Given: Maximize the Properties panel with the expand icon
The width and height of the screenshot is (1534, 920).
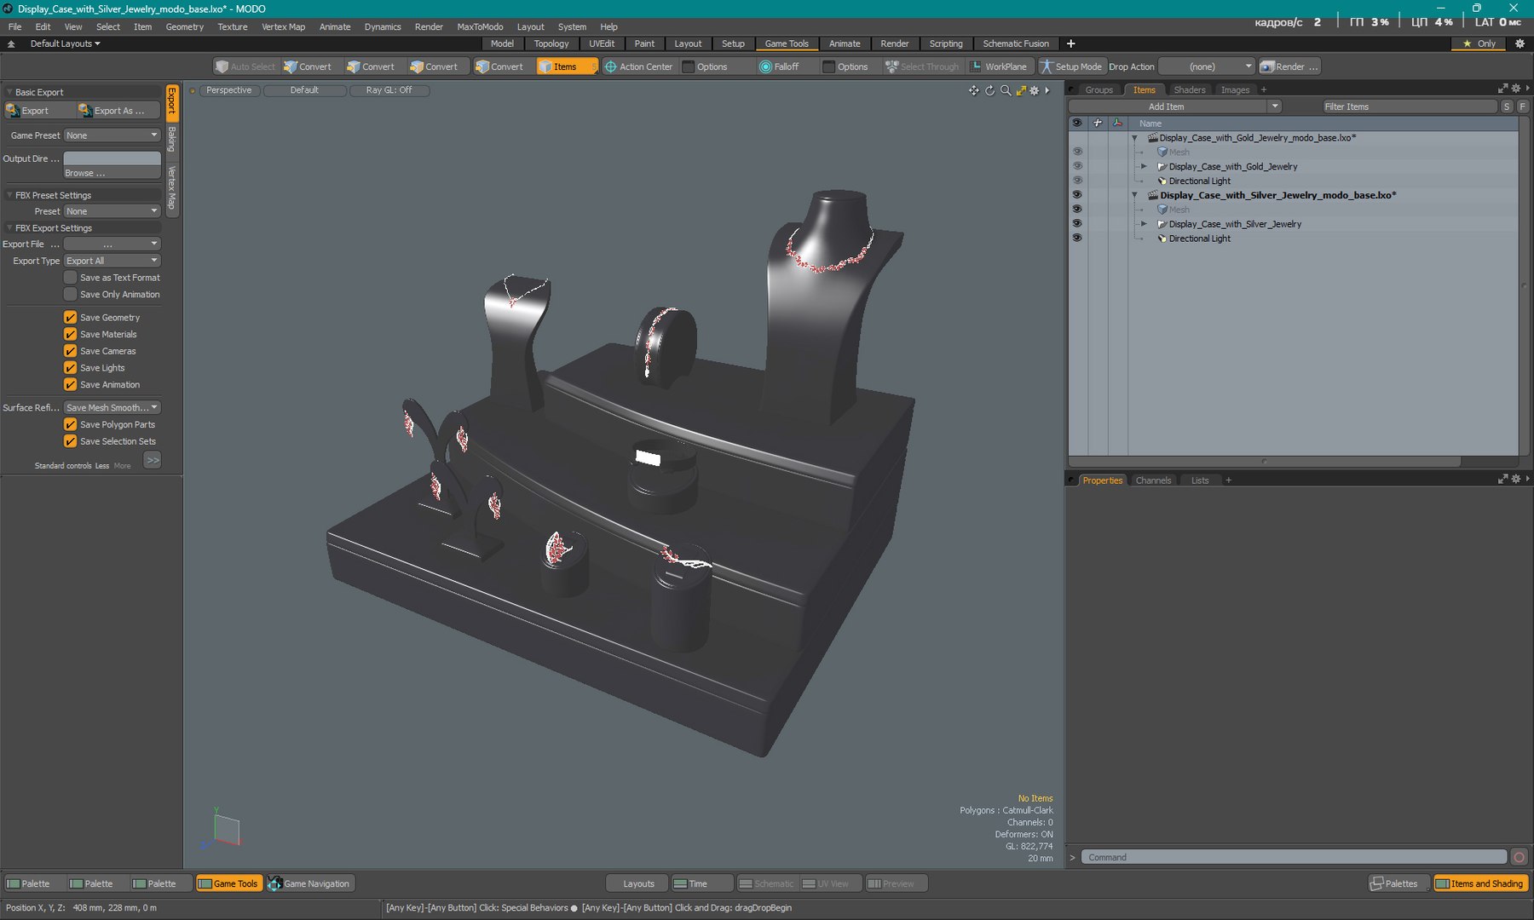Looking at the screenshot, I should click(1502, 480).
